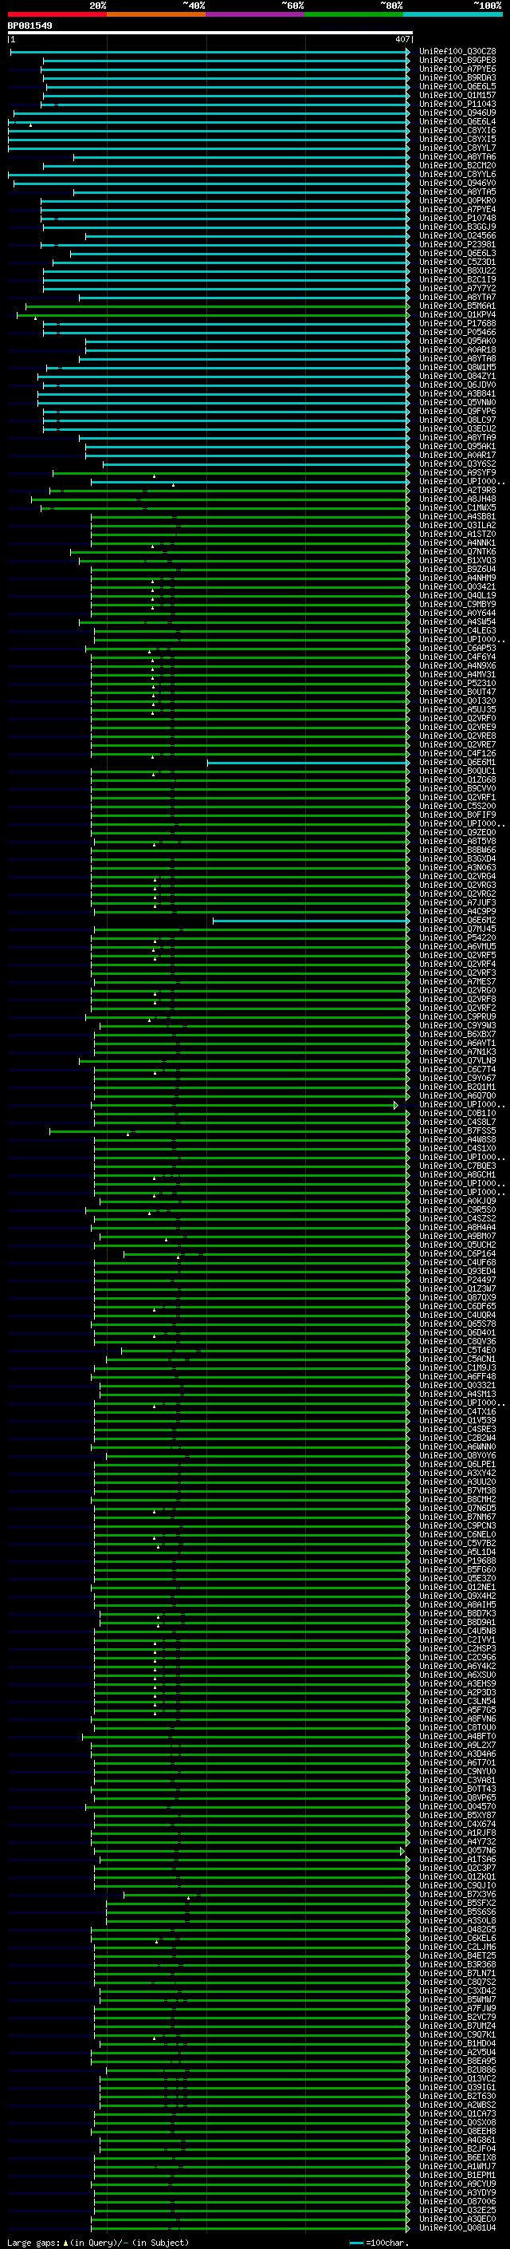Click the short cyan bar for UniRef100_Q6E6M1

(308, 762)
